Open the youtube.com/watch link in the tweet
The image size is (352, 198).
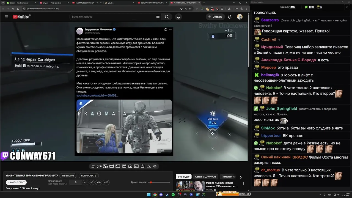tap(97, 95)
